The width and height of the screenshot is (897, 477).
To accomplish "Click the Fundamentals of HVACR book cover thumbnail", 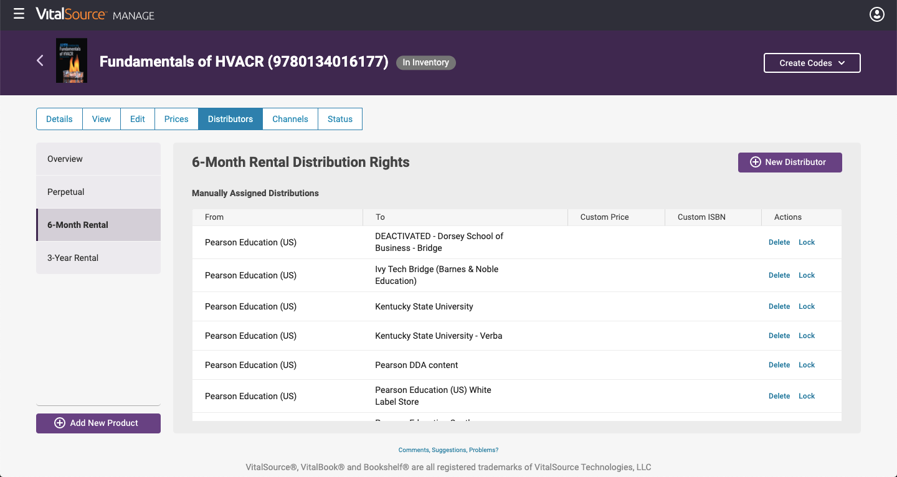I will pos(72,60).
